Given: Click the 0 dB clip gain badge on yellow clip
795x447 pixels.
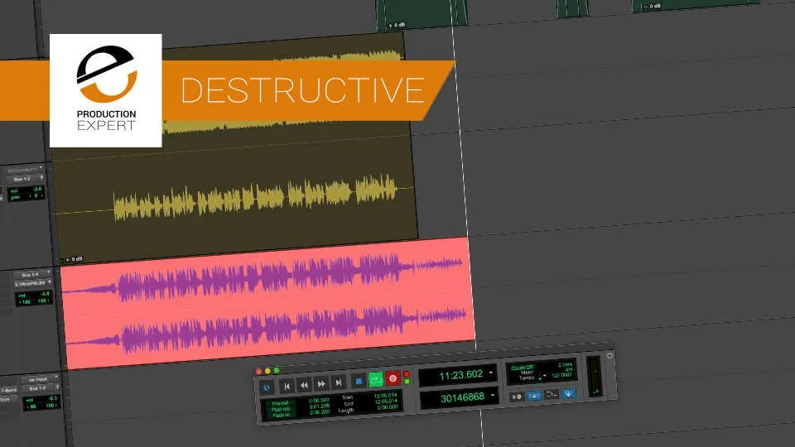Looking at the screenshot, I should (74, 259).
